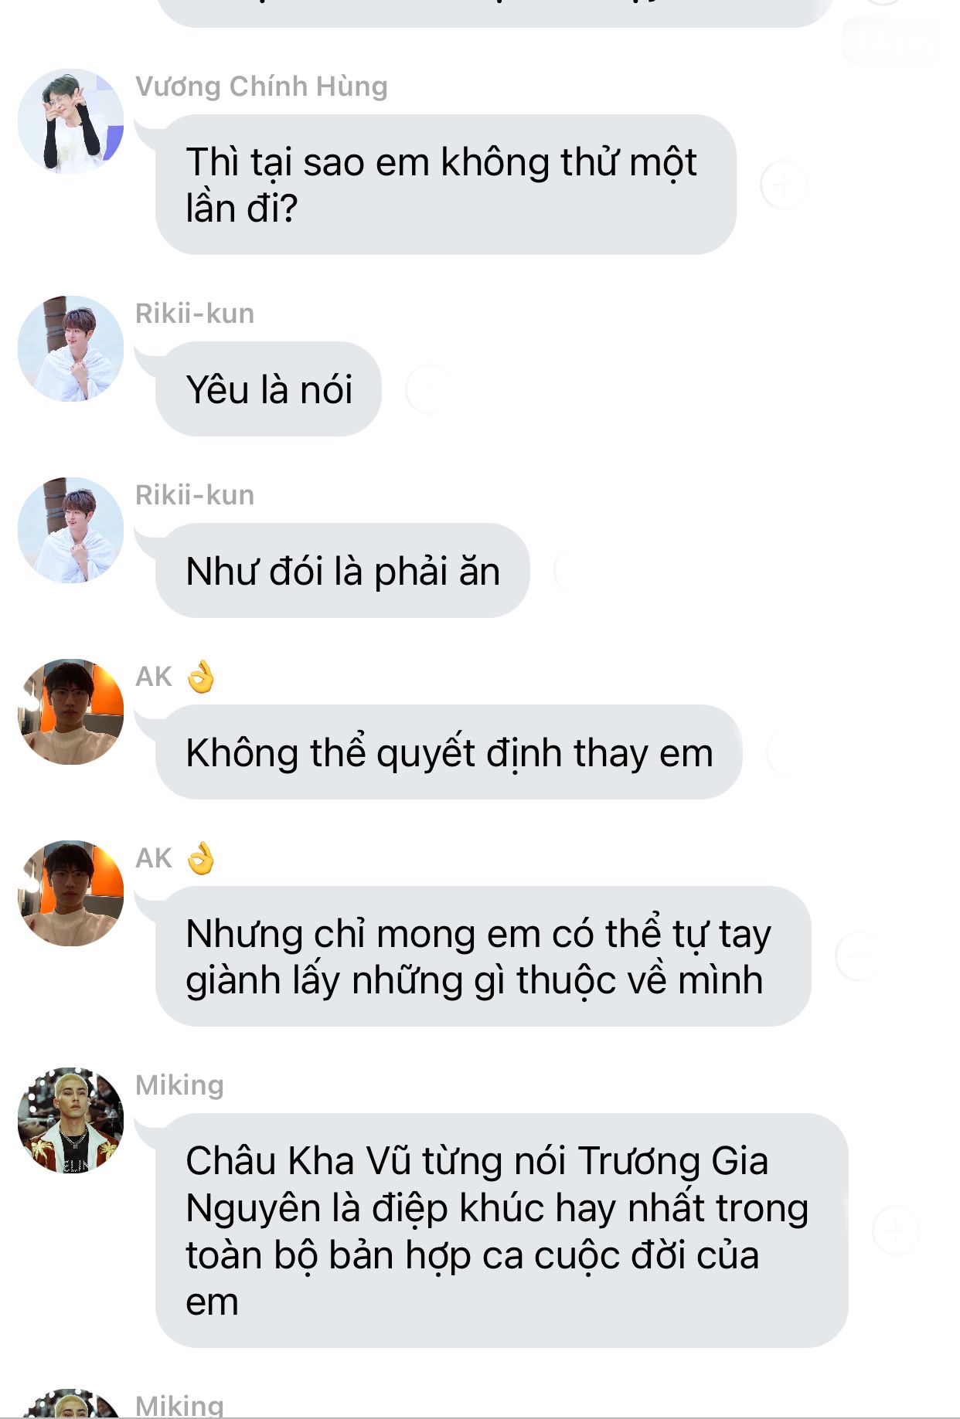Viewport: 960px width, 1419px height.
Task: Tap sender name Miking above Châu Kha Vũ message
Action: coord(179,1085)
